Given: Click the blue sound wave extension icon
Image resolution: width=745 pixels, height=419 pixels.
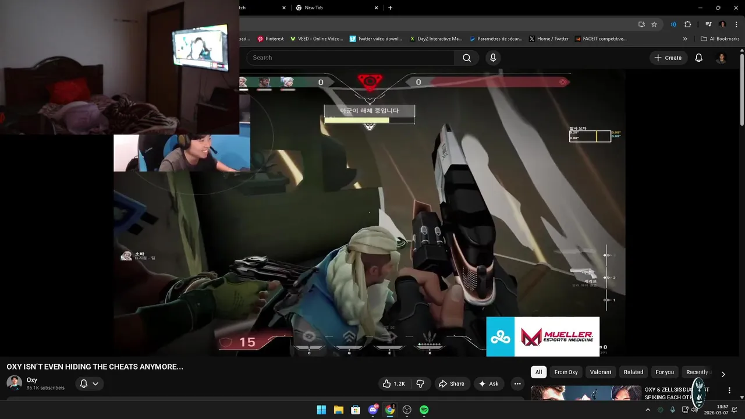Looking at the screenshot, I should pos(673,24).
